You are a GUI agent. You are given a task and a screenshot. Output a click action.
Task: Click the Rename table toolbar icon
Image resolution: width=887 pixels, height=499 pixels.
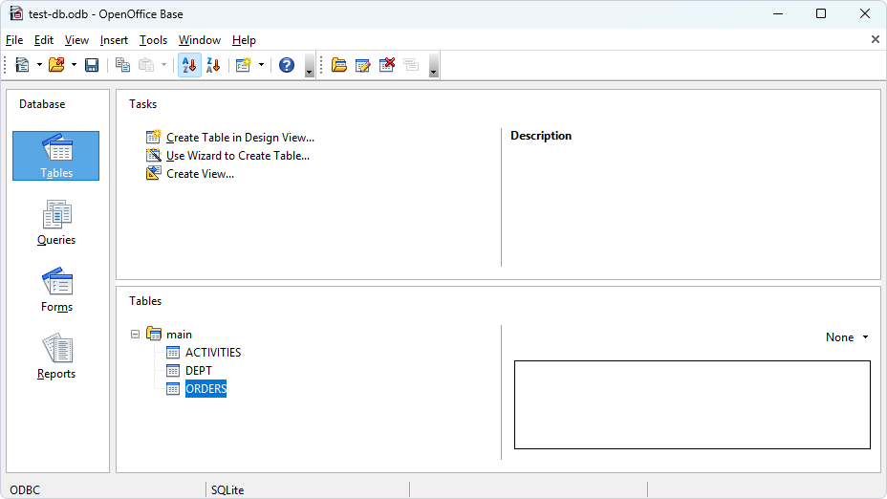coord(411,65)
